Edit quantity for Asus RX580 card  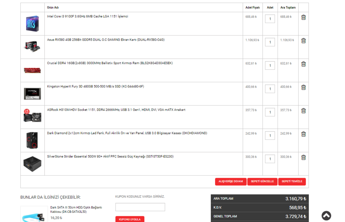270,42
